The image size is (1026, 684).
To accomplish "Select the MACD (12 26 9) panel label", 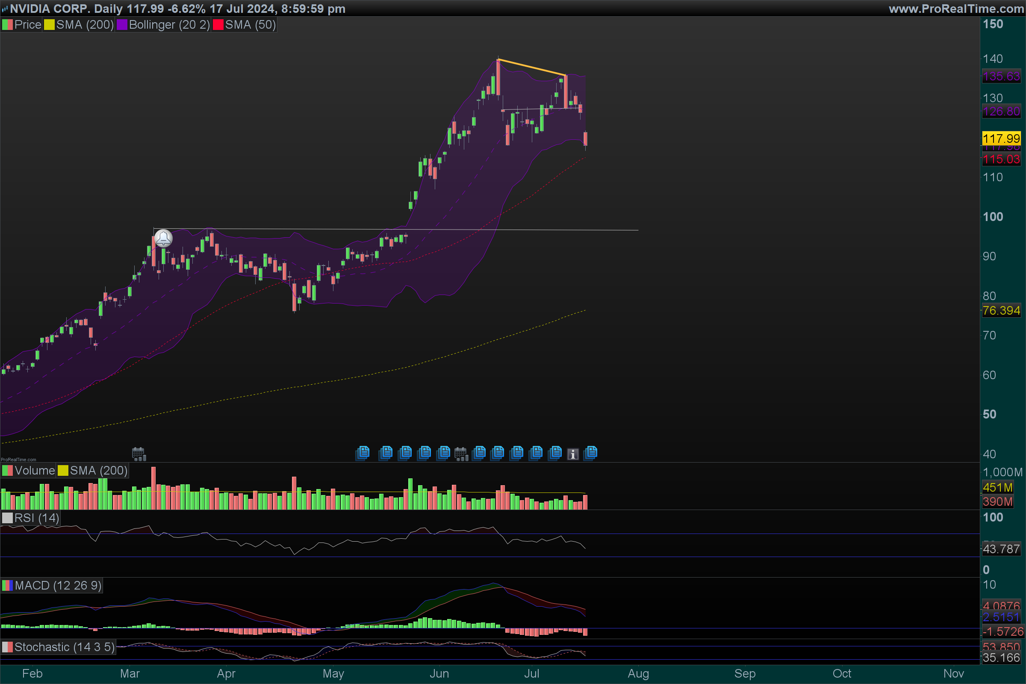I will point(58,585).
